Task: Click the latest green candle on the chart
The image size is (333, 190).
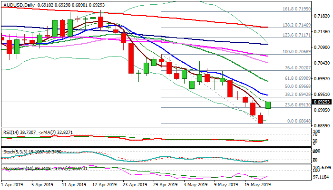Action: 268,104
